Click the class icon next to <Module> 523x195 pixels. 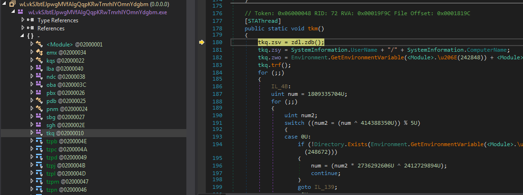39,44
